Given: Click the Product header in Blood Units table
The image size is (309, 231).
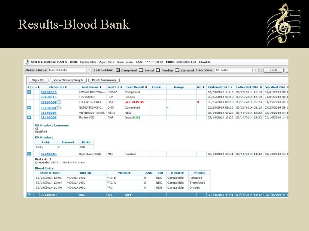Looking at the screenshot, I should click(x=124, y=173).
